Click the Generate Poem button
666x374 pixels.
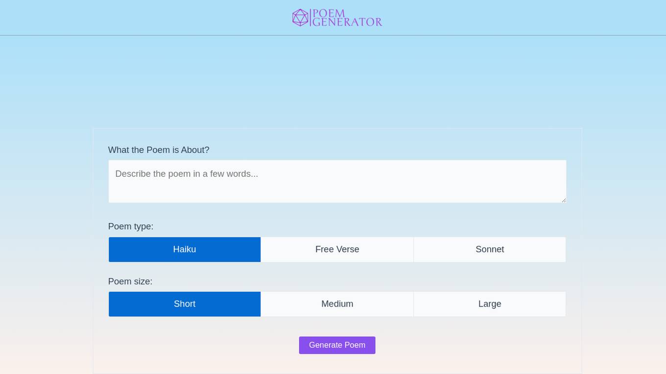pyautogui.click(x=337, y=345)
